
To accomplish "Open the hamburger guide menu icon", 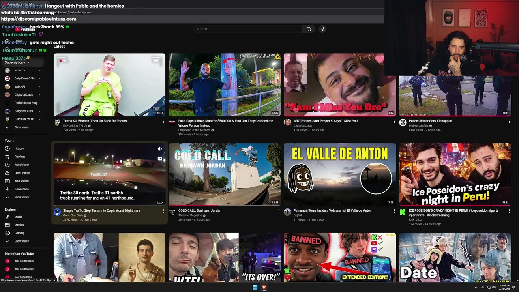I will tap(7, 29).
